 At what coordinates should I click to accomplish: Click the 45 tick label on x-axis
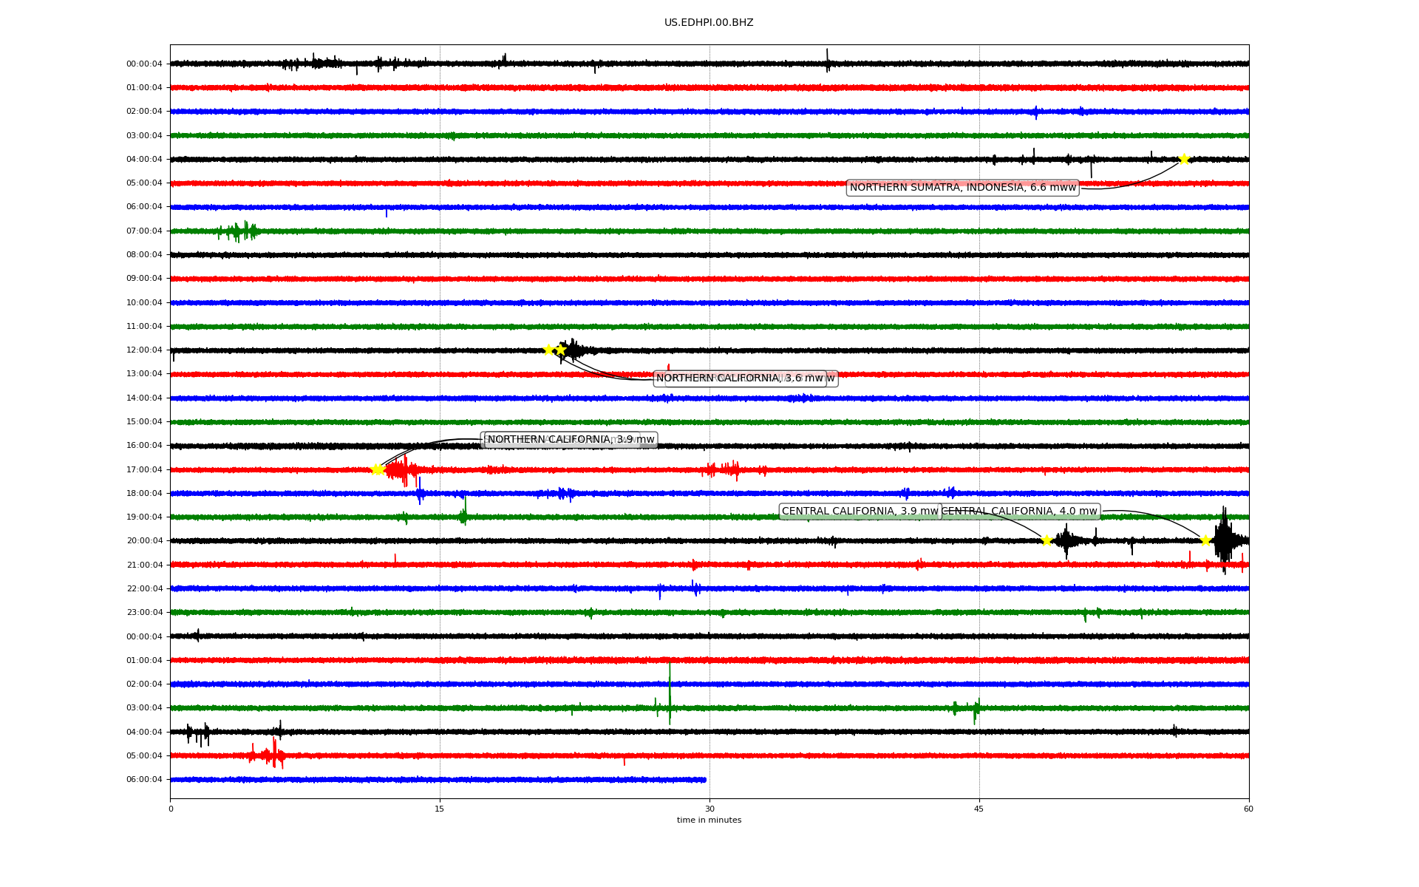pyautogui.click(x=979, y=809)
